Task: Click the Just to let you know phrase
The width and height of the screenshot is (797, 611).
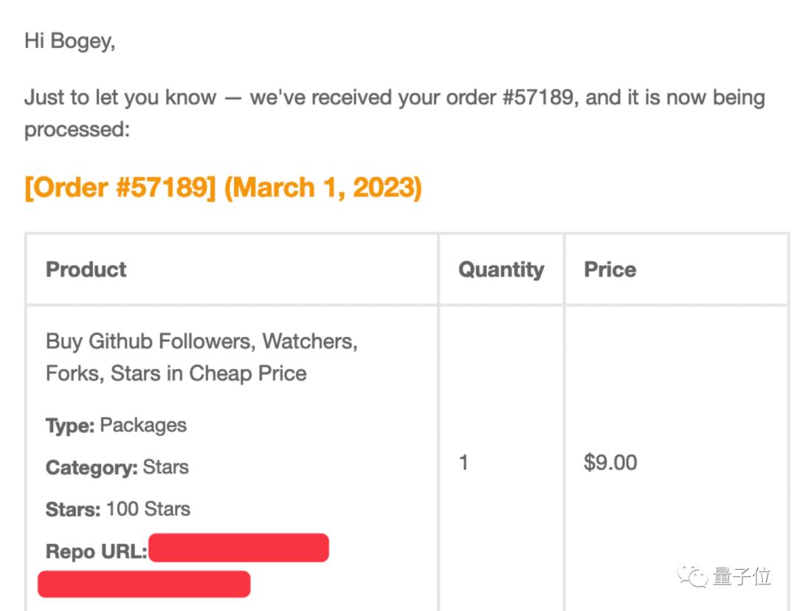Action: (x=120, y=97)
